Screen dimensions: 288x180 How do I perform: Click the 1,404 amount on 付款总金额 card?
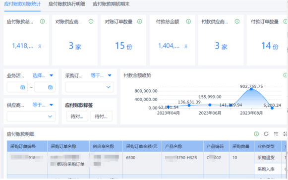pos(169,46)
